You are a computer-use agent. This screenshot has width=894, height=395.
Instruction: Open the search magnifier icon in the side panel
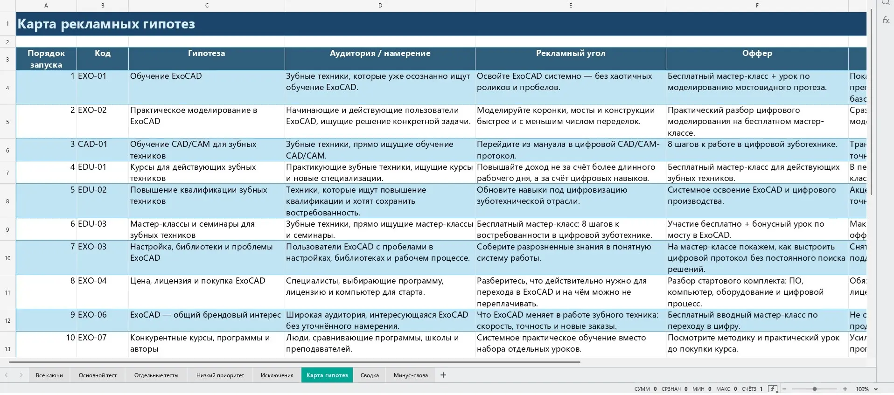coord(886,2)
